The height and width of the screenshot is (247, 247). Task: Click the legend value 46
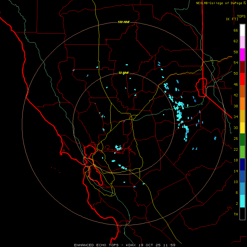(236, 85)
